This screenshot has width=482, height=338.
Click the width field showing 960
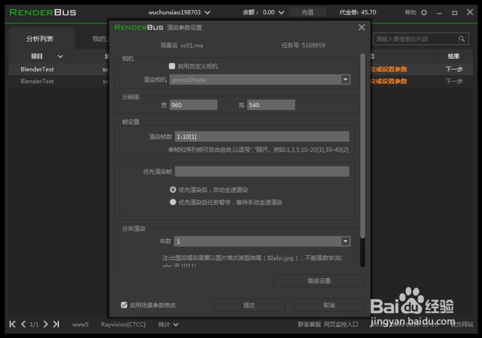pos(193,105)
